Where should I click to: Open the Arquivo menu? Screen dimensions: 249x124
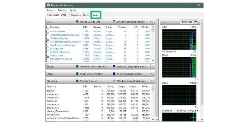click(51, 10)
